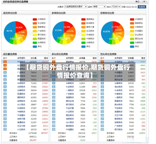This screenshot has height=144, width=156.
Task: Click the 多单量 column header
Action: pyautogui.click(x=82, y=58)
